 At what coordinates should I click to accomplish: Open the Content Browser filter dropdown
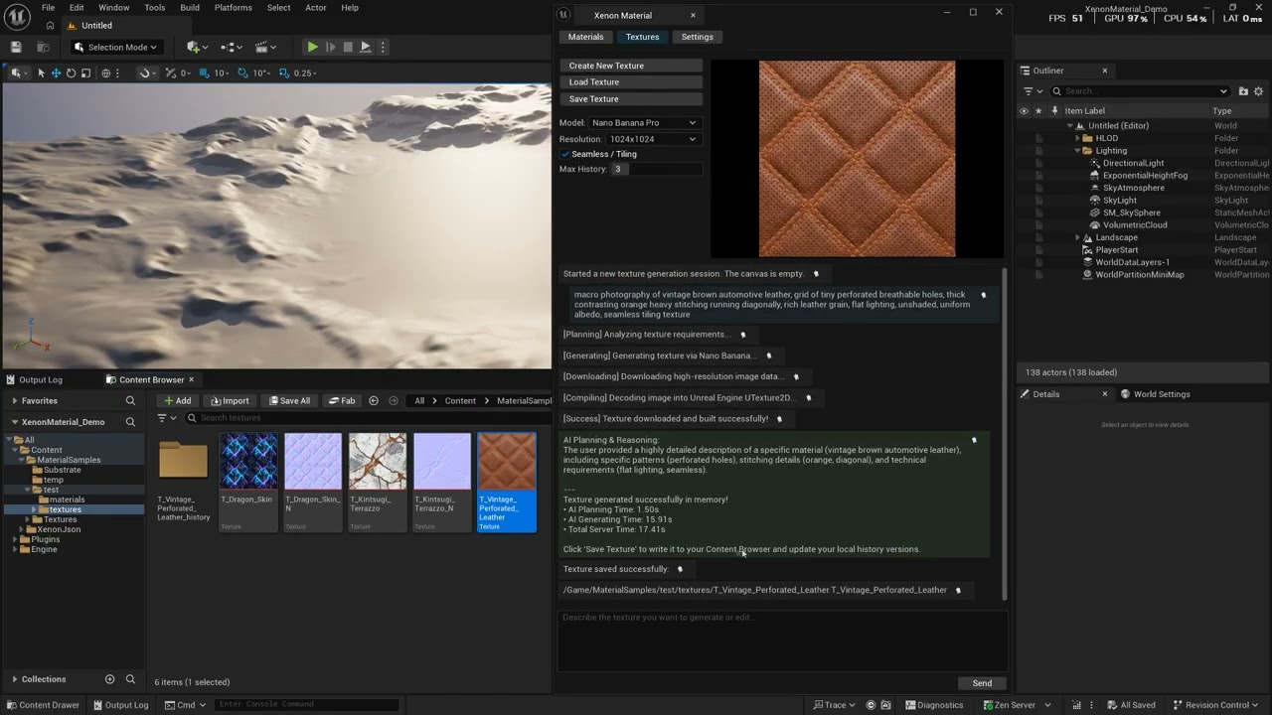click(165, 418)
